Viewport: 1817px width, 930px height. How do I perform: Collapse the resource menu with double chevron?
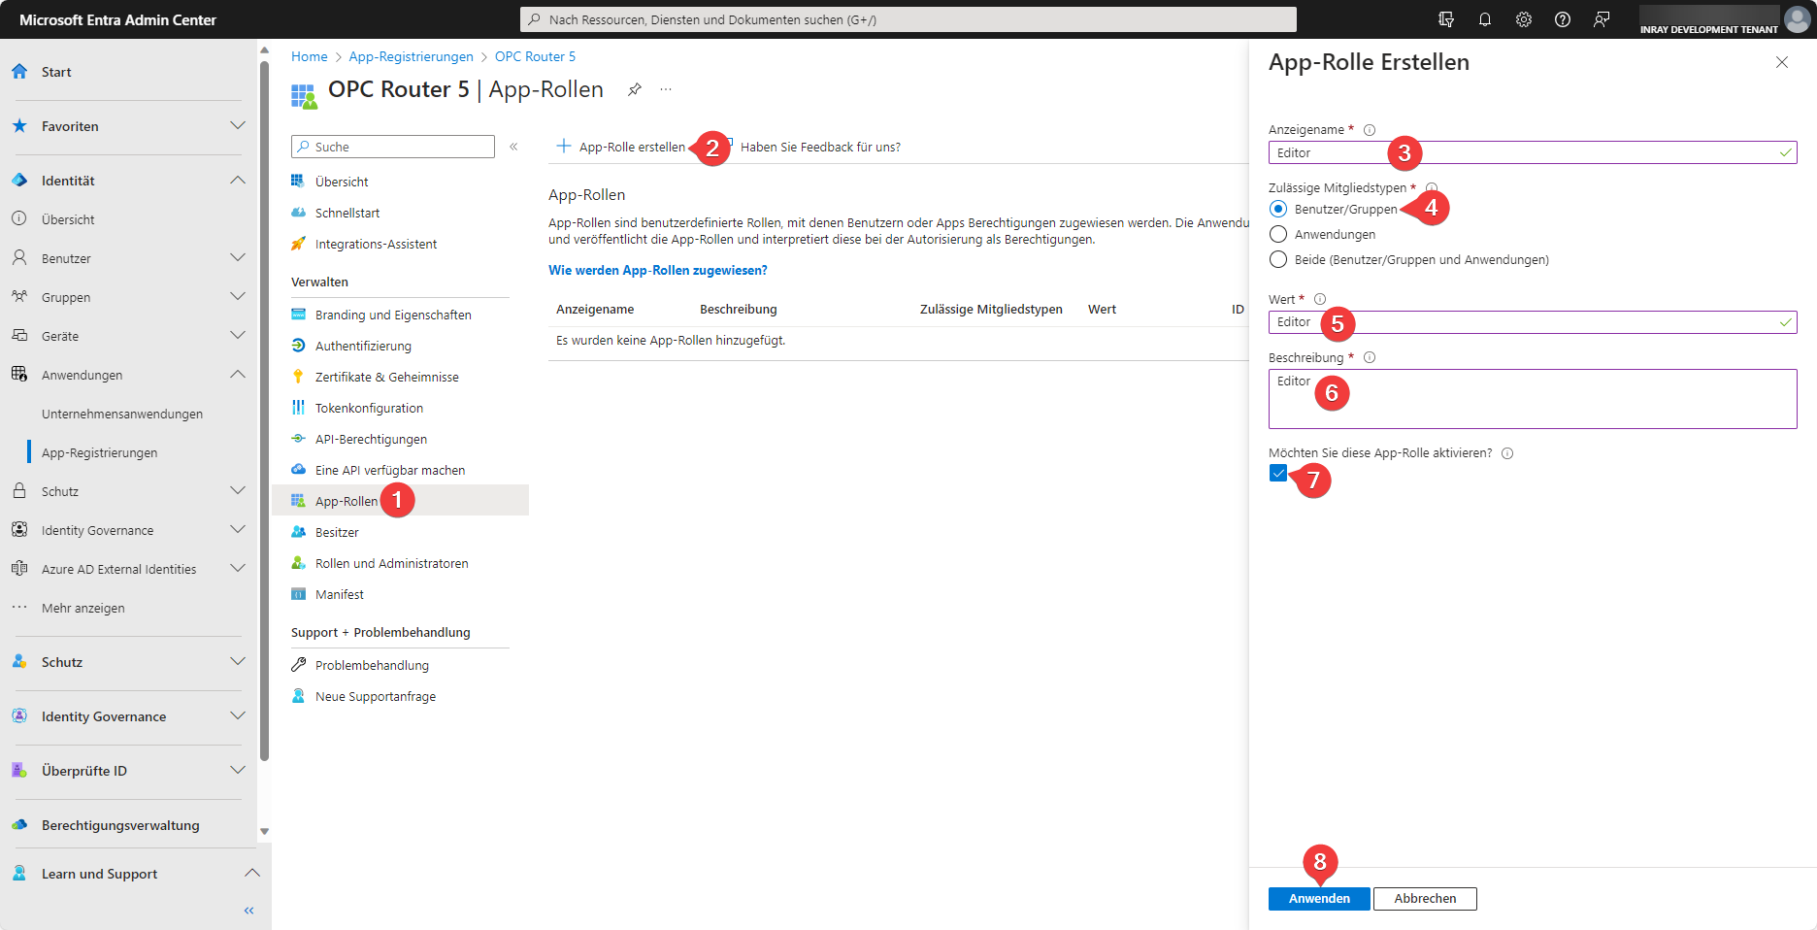[x=513, y=147]
